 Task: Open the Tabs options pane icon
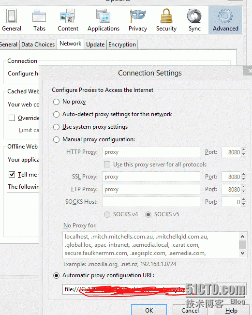(39, 20)
